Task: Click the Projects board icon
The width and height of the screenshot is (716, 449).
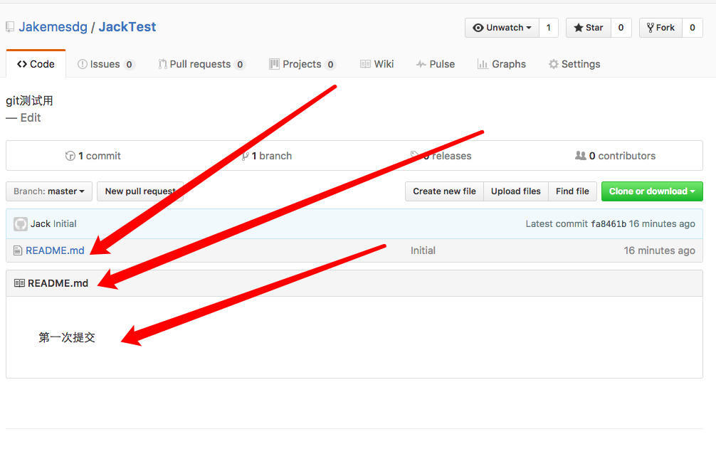Action: click(274, 64)
